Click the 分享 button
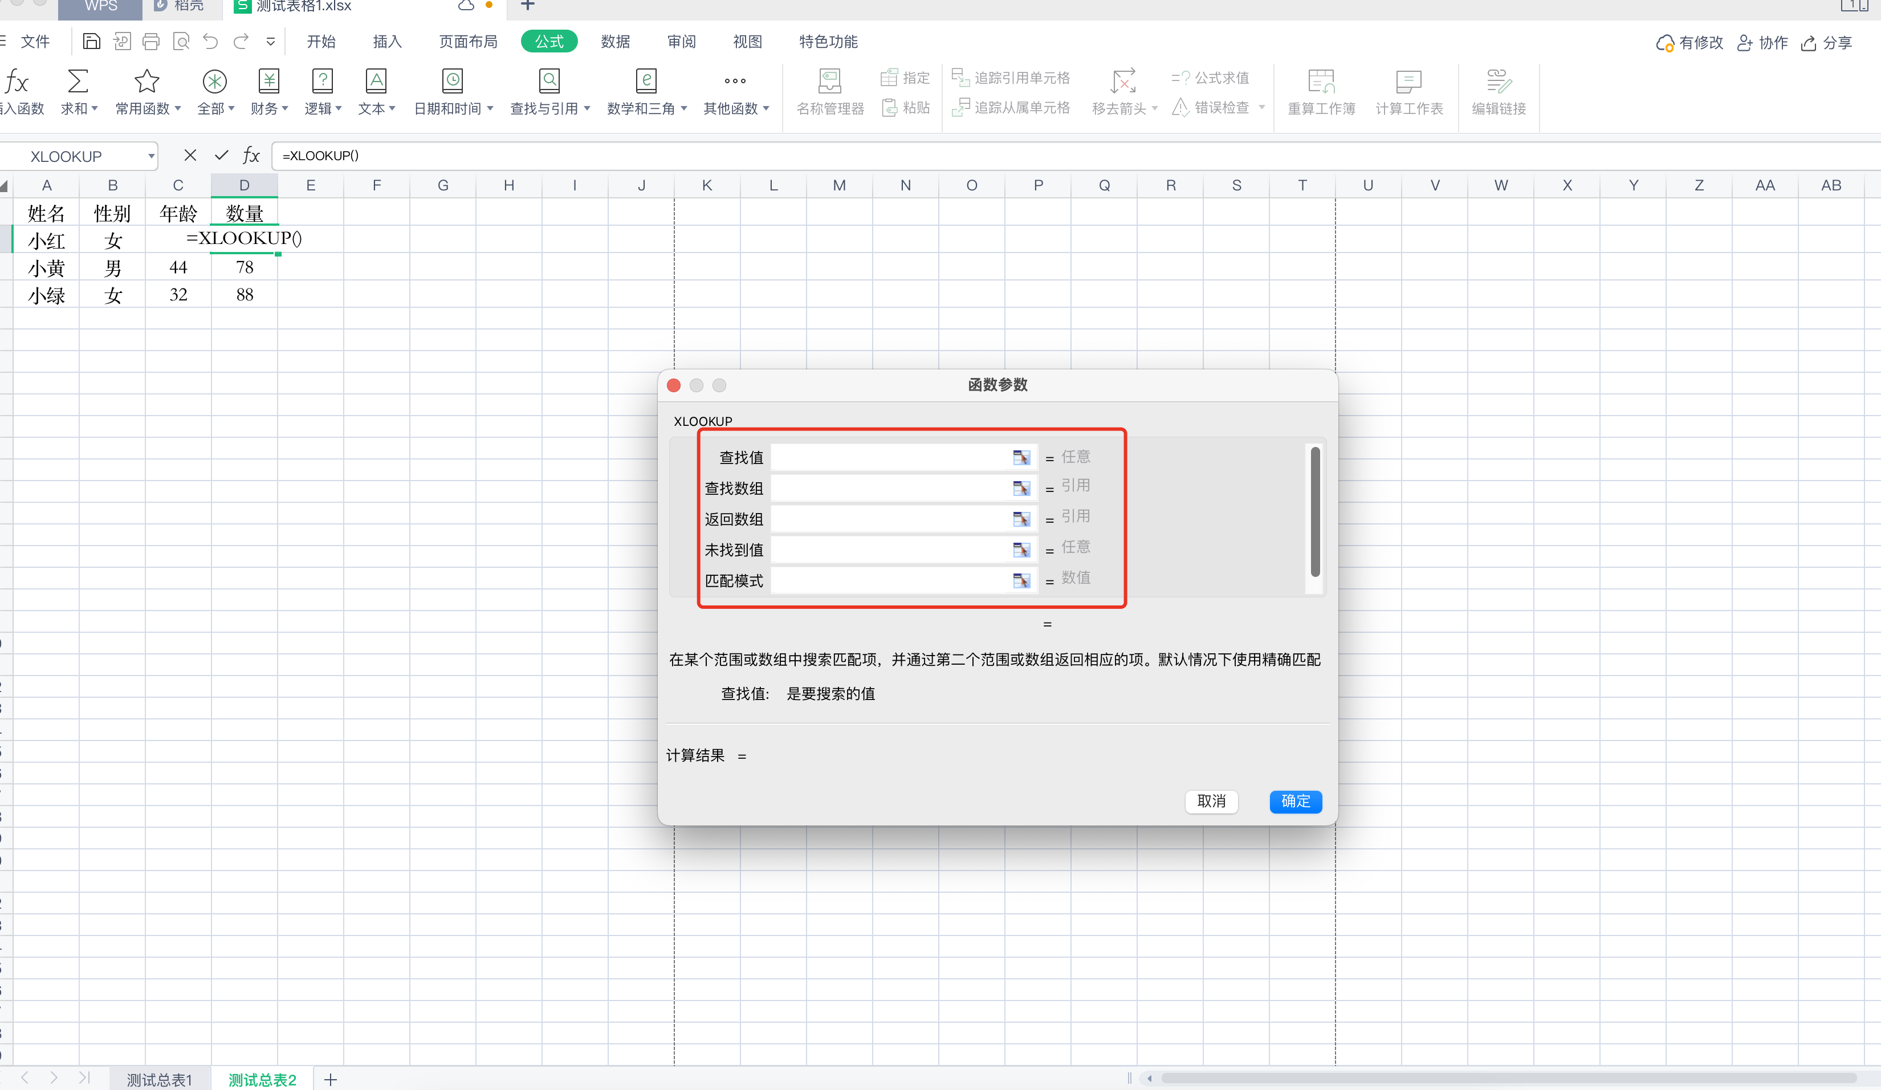 click(x=1826, y=43)
